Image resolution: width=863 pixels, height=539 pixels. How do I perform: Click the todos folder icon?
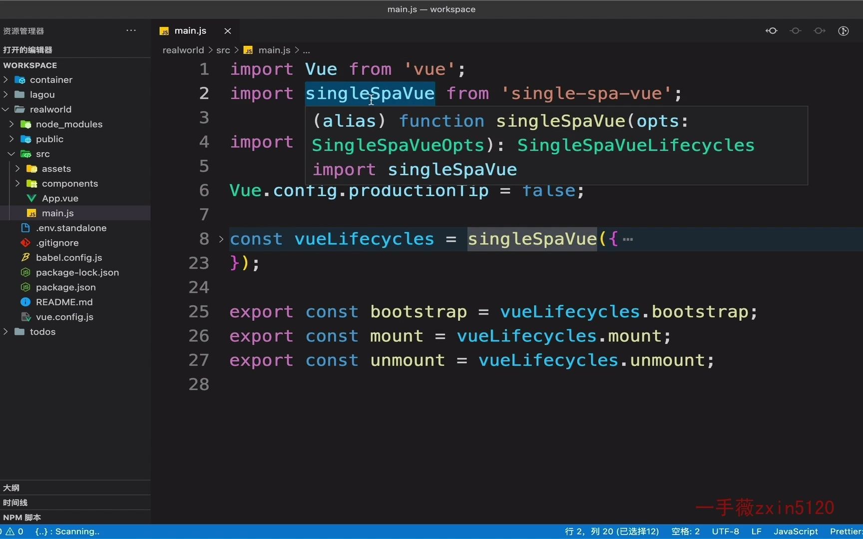(x=20, y=332)
